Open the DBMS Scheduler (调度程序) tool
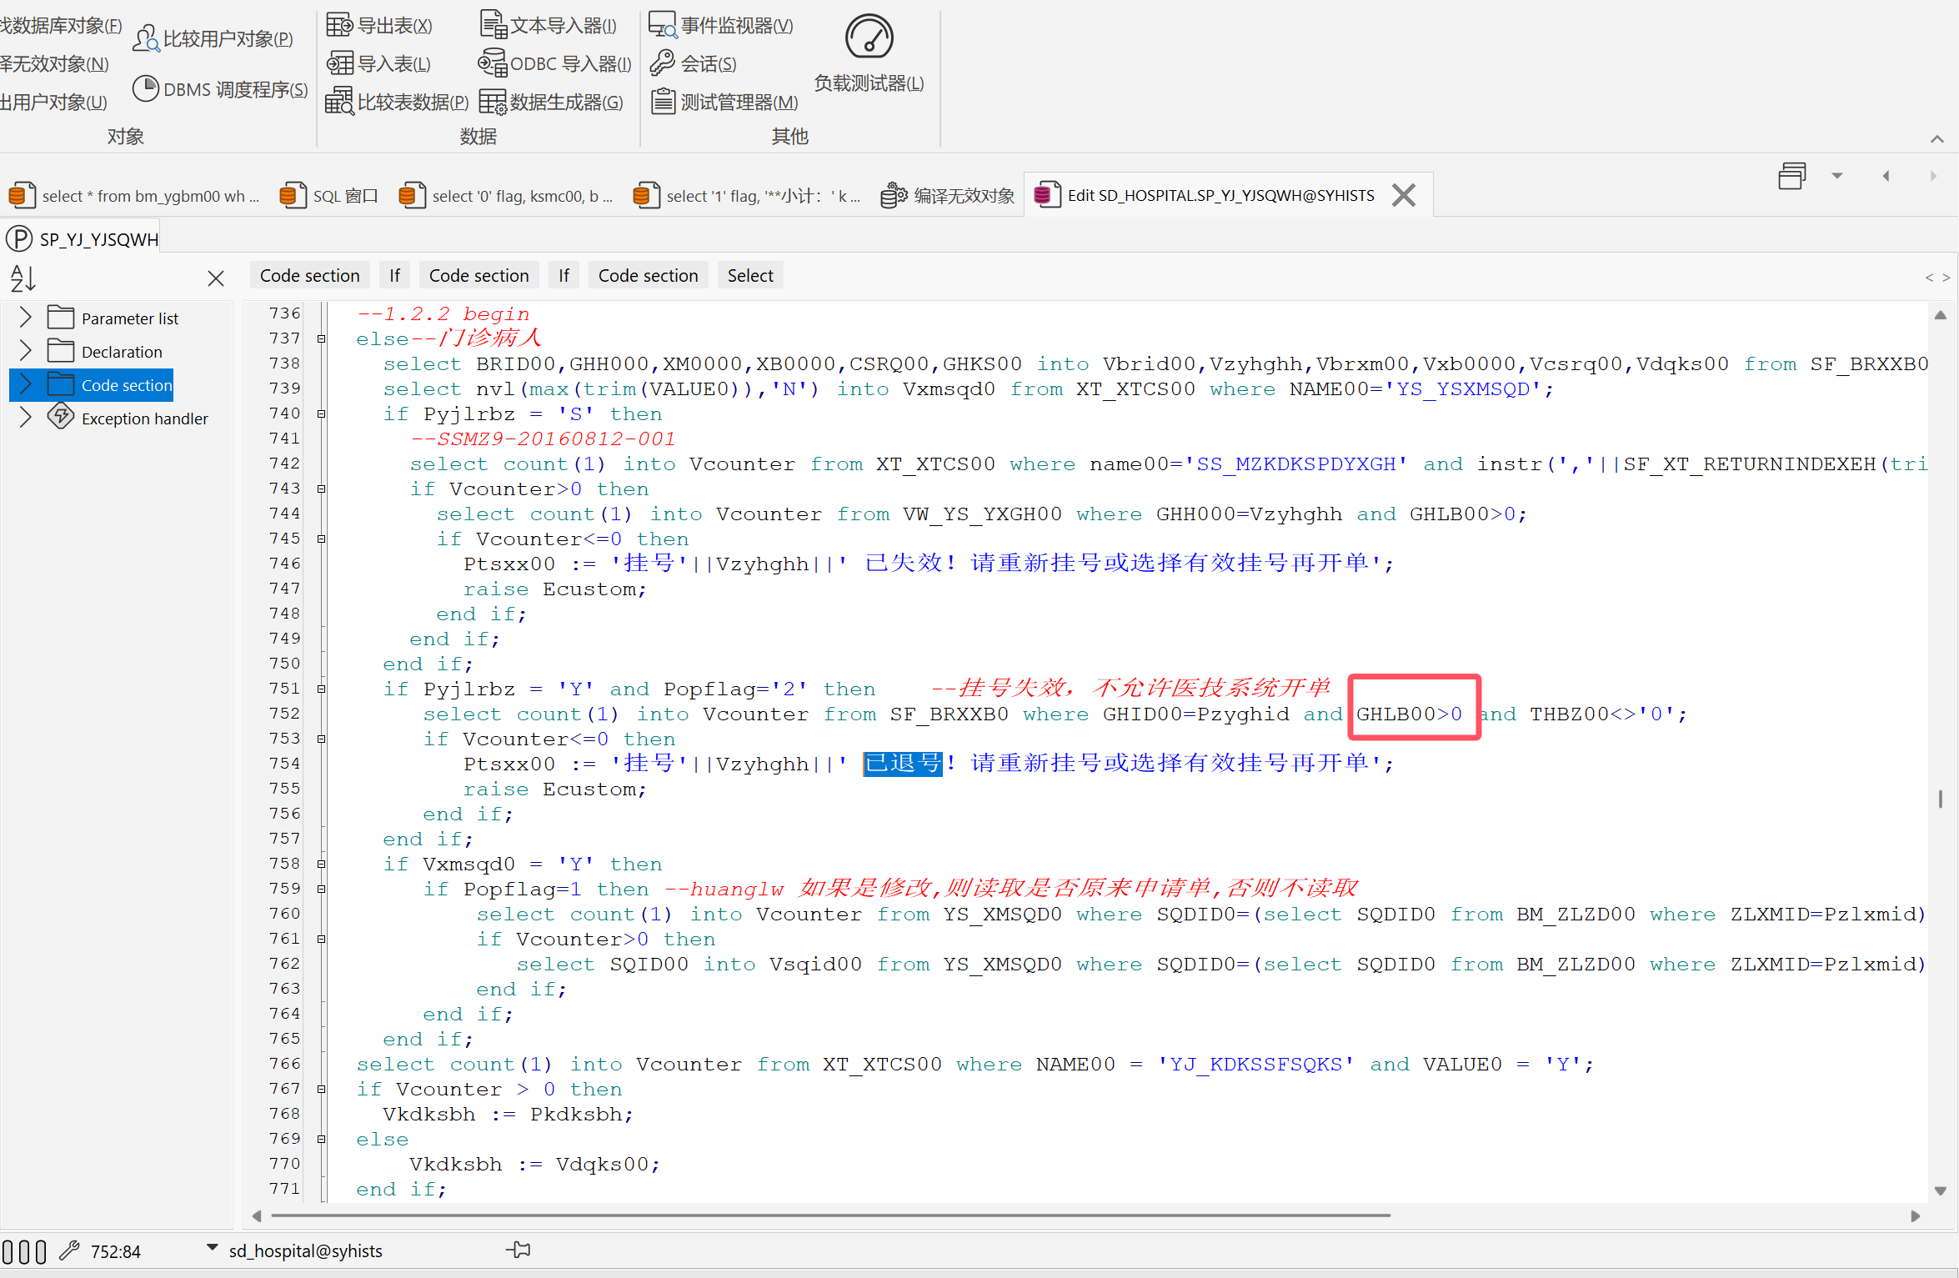 [x=146, y=89]
